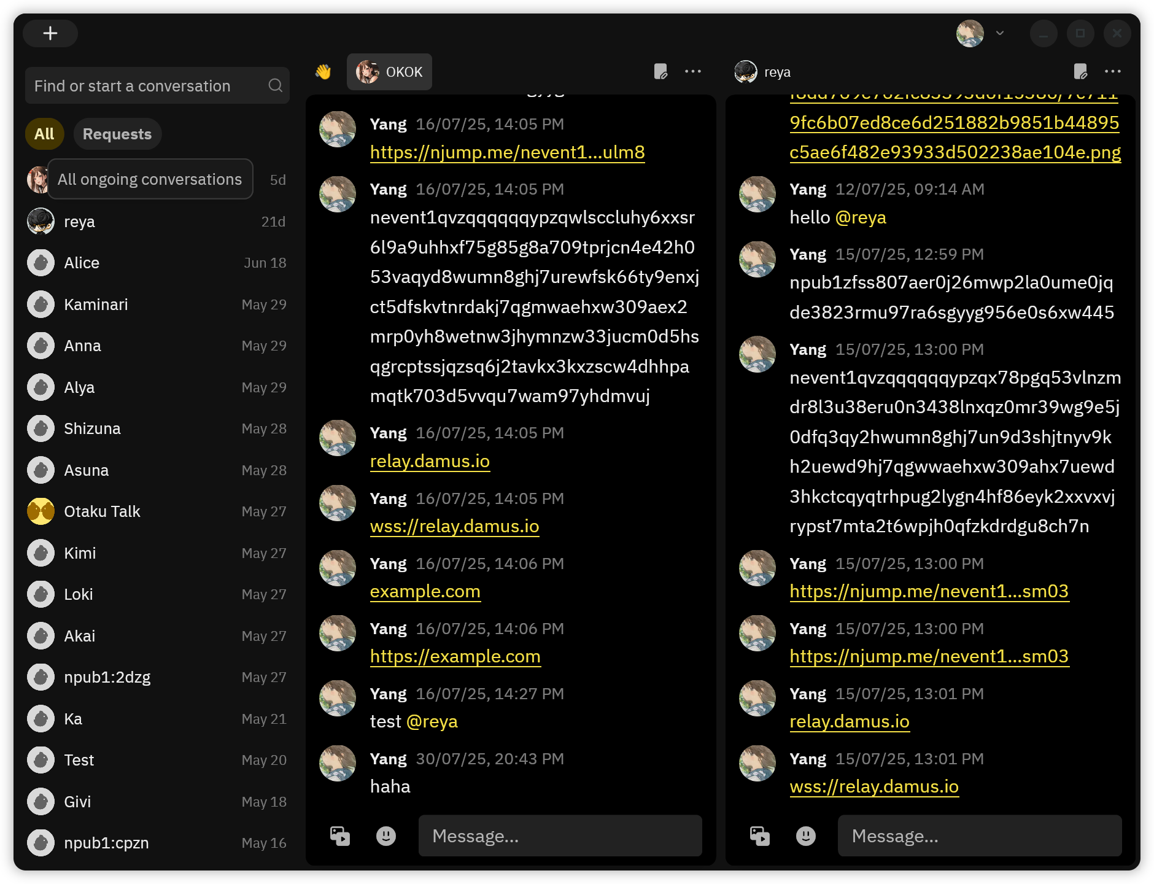Click media upload icon in reya chat

(760, 836)
